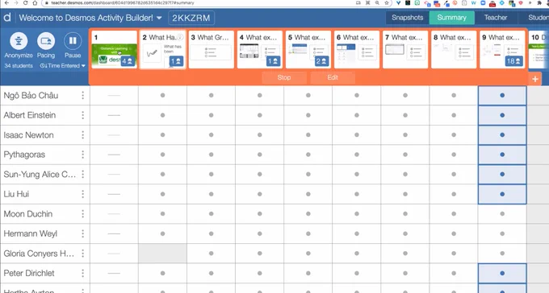Click the 2 students badge on screen 5
This screenshot has width=549, height=293.
pyautogui.click(x=321, y=61)
